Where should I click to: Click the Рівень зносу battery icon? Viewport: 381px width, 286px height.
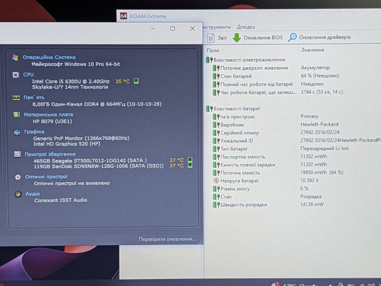216,188
